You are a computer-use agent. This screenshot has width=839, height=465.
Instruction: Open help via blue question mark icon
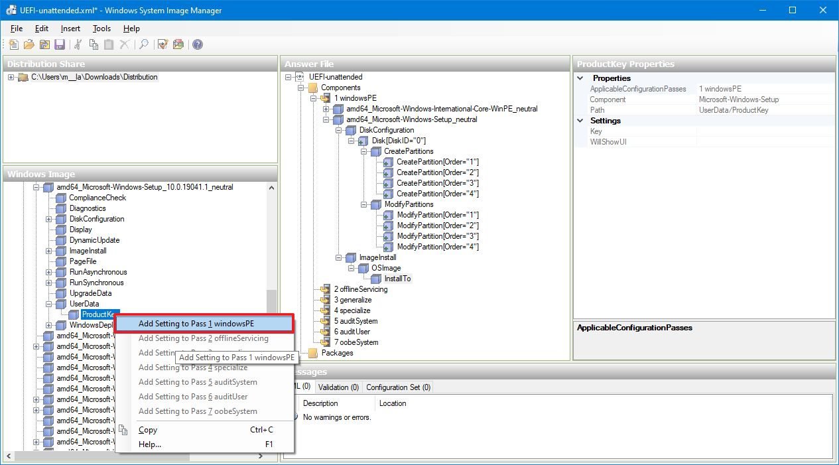197,44
